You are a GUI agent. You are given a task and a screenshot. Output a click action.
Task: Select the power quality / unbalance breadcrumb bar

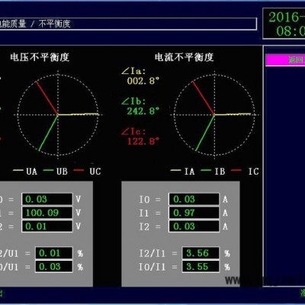click(x=128, y=24)
